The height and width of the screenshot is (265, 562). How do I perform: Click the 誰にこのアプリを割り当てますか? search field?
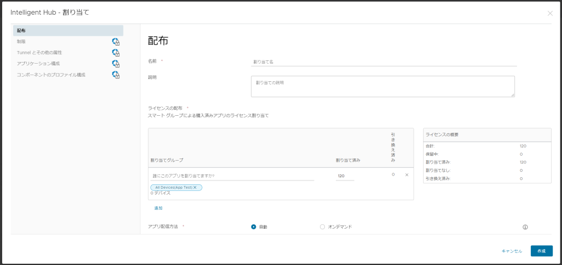pos(232,176)
